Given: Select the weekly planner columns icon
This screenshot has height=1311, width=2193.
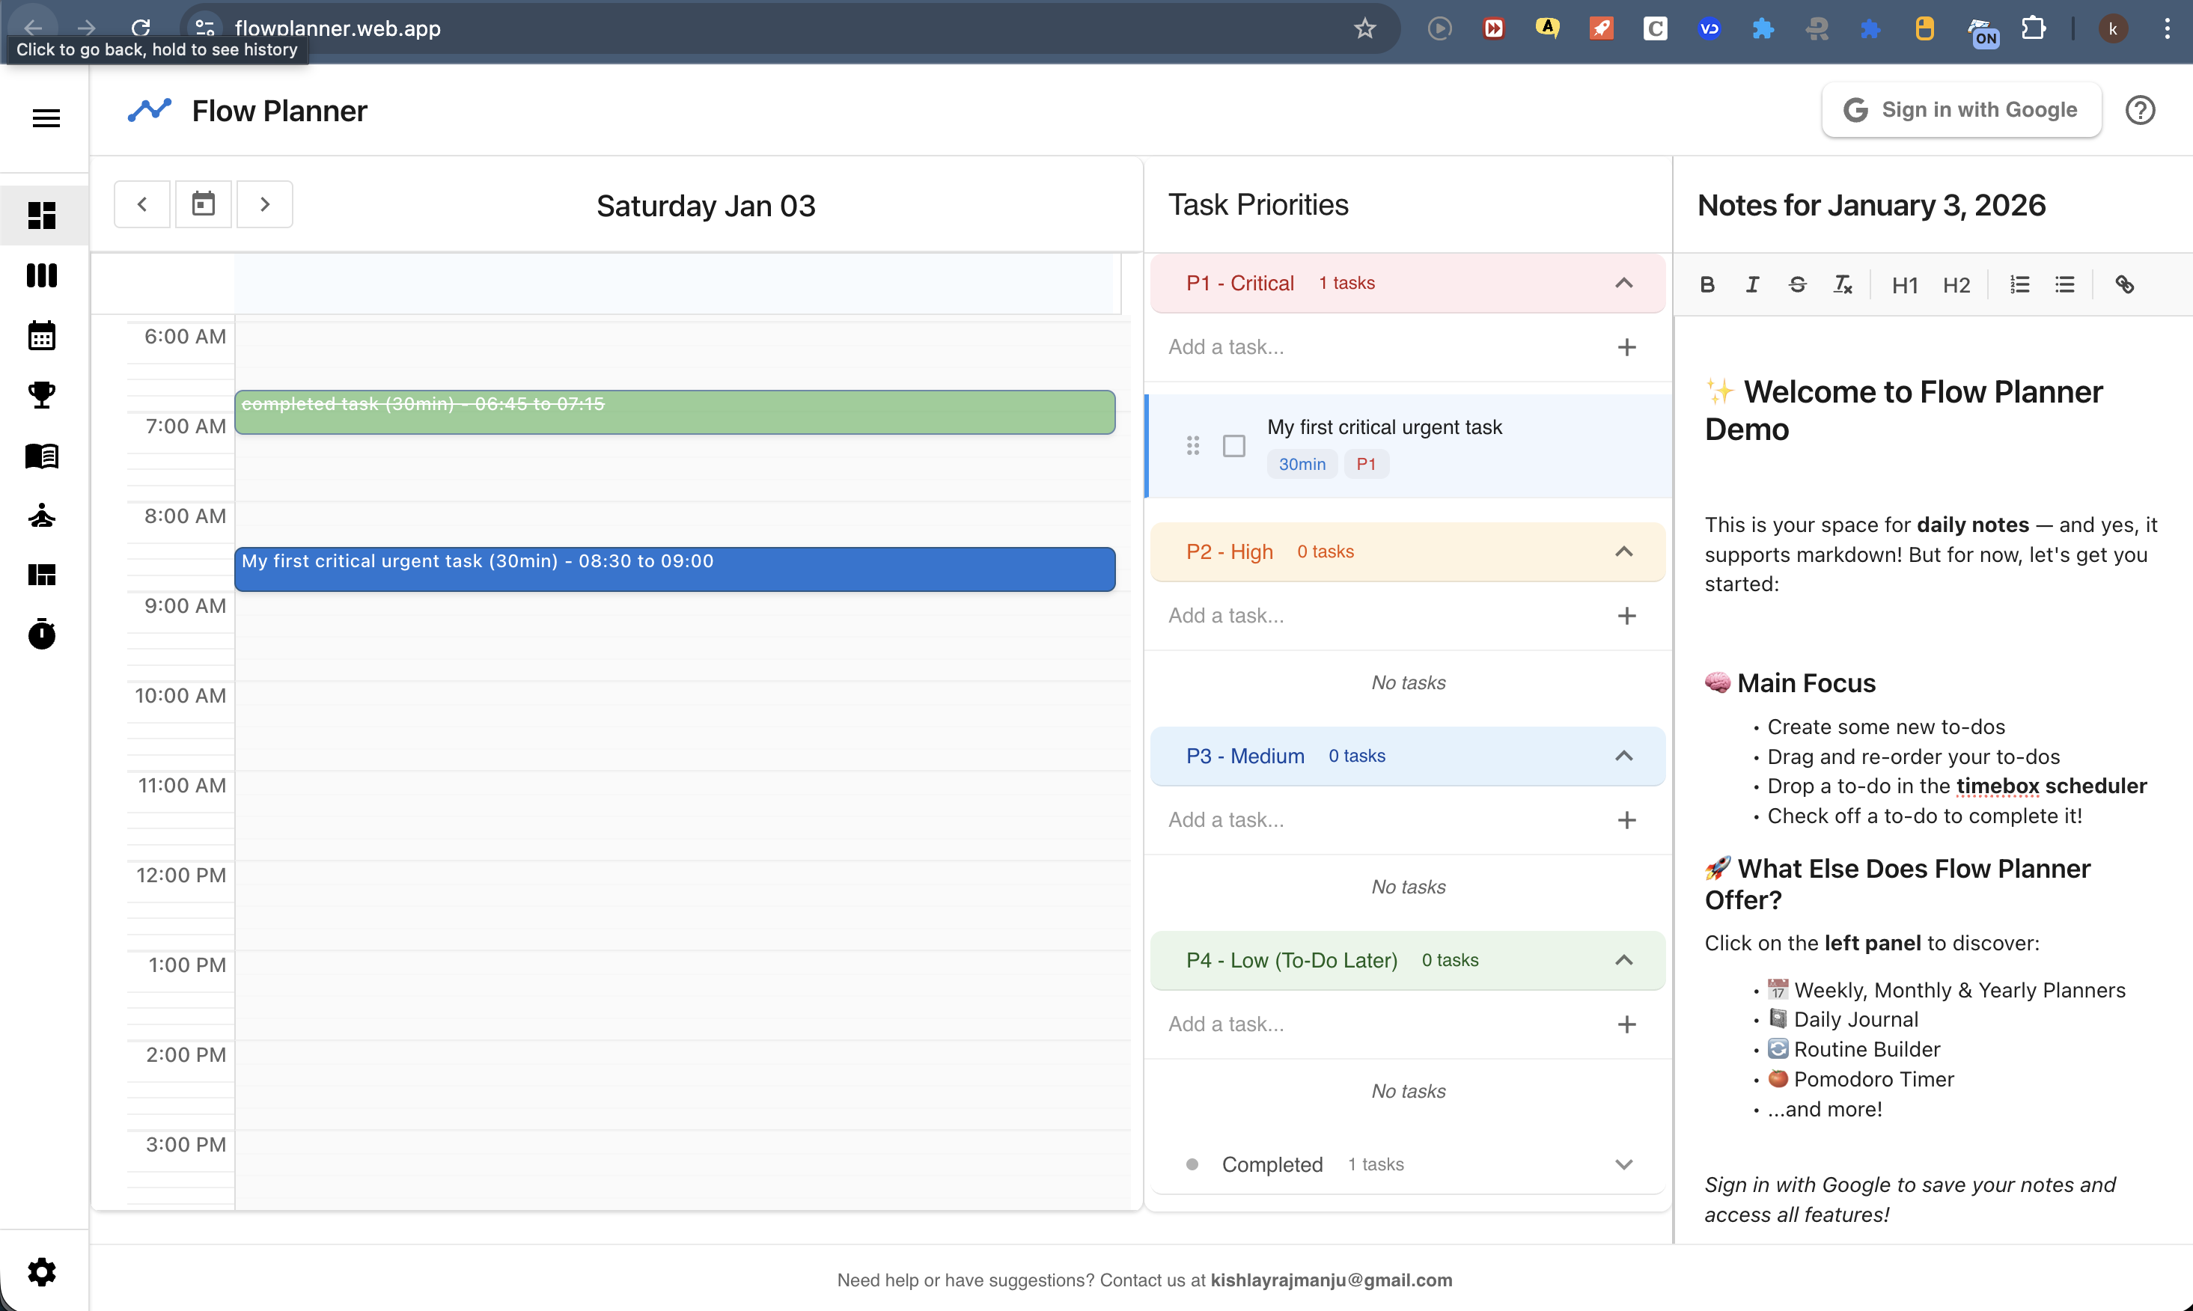Looking at the screenshot, I should click(x=41, y=275).
